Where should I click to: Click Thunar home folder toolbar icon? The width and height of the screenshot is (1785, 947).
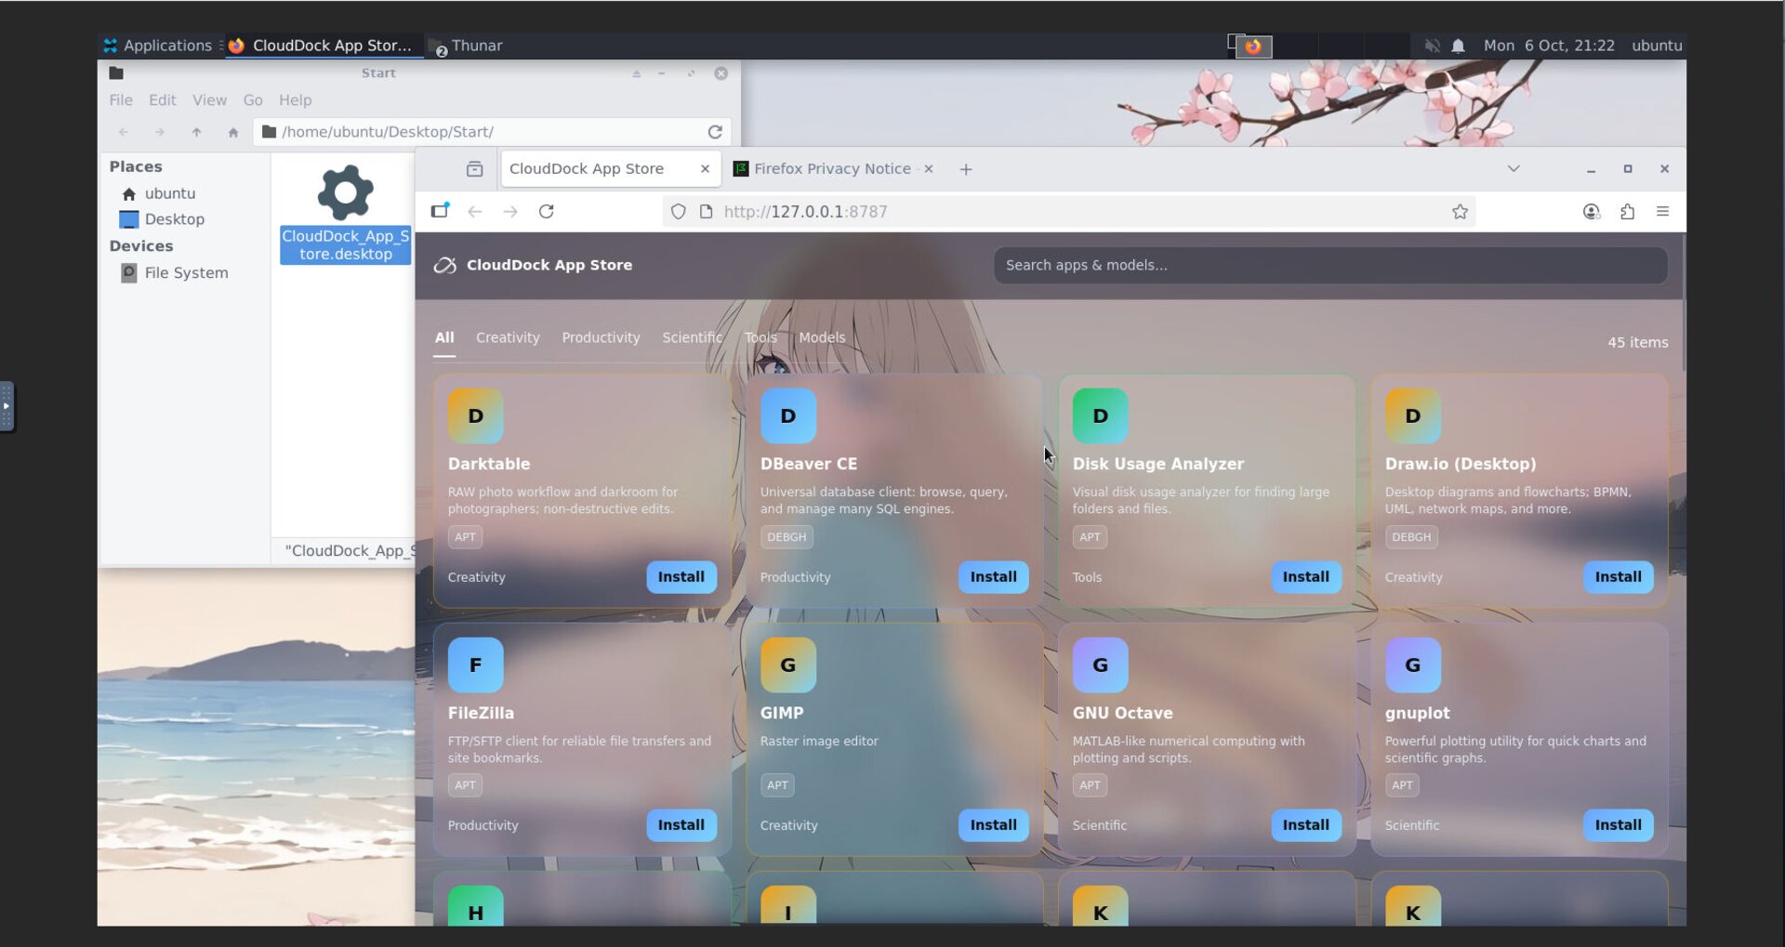pos(233,132)
